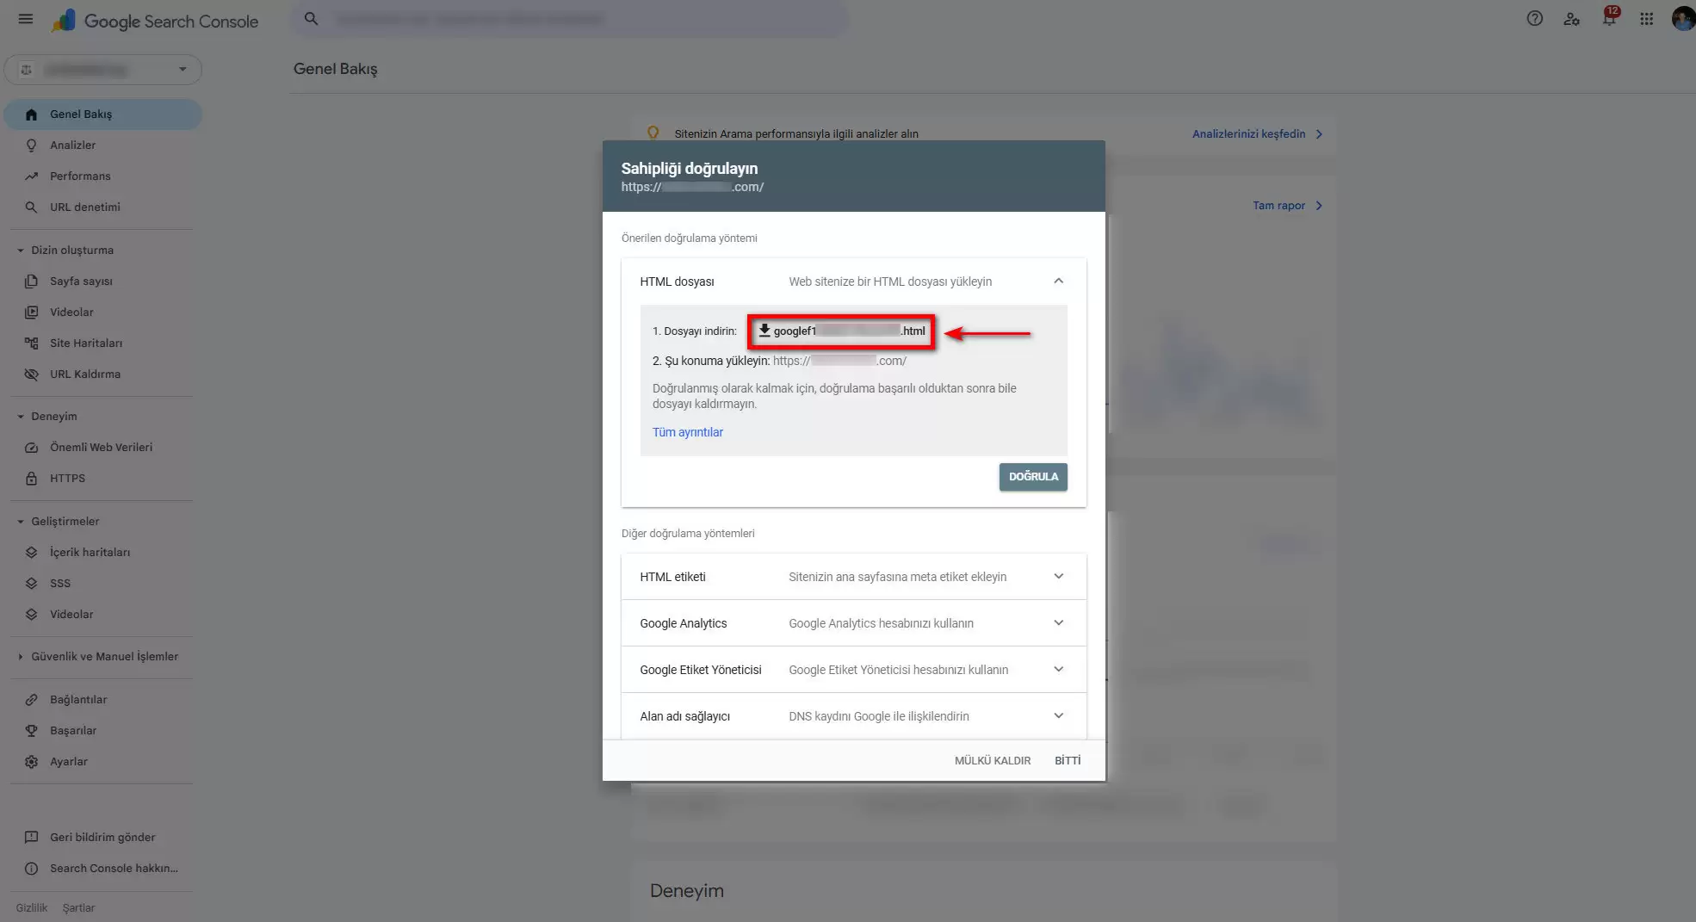This screenshot has width=1696, height=922.
Task: Click the Search Console hakkında info icon
Action: pyautogui.click(x=32, y=869)
